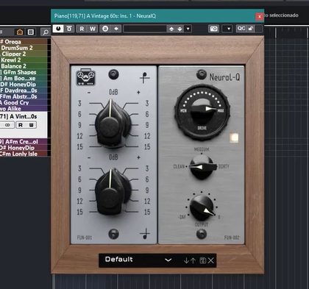Click the plugin preset name field
The width and height of the screenshot is (309, 289).
click(145, 29)
